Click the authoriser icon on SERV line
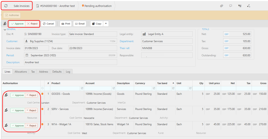 pos(6,110)
